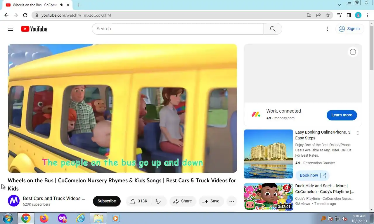Screen dimensions: 374x224
Task: Open ad info icon on the monday.com ad
Action: 353,52
